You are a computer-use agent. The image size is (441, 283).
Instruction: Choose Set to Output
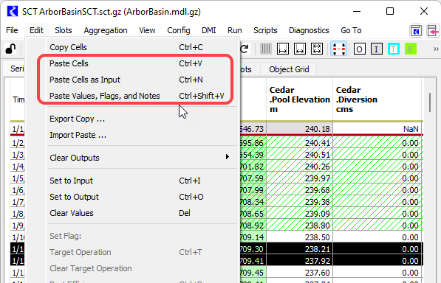tap(132, 197)
